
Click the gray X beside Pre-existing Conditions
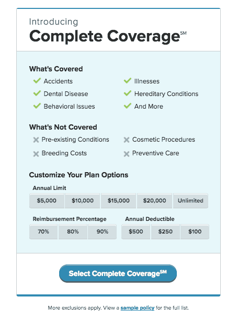pyautogui.click(x=36, y=140)
